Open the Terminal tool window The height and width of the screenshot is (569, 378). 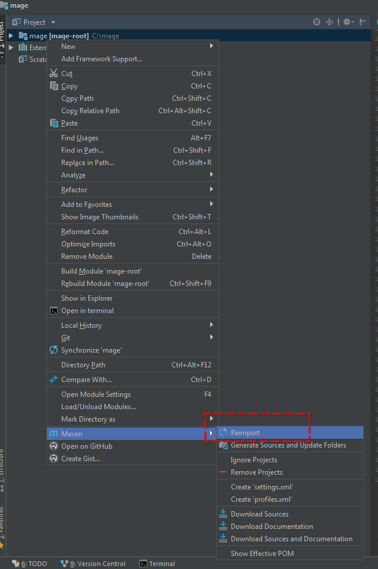[157, 564]
